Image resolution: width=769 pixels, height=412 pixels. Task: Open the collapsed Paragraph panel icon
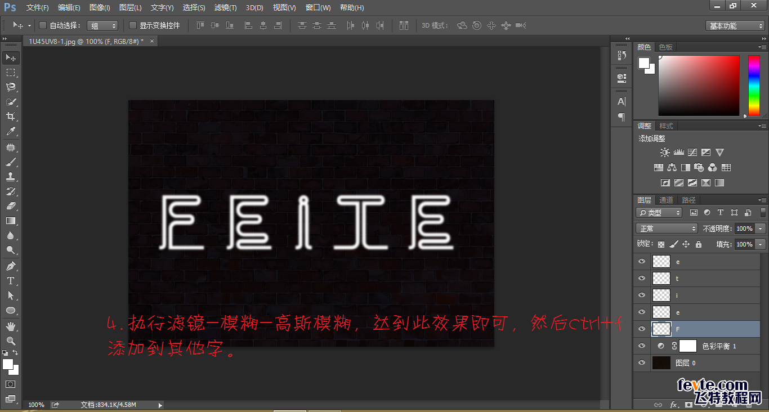pyautogui.click(x=622, y=117)
